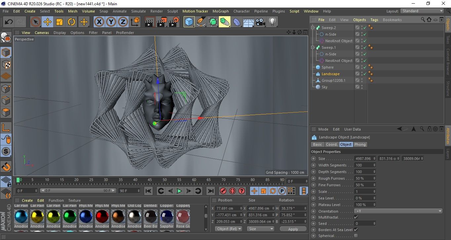Open the Object (Rel) coordinate dropdown

coord(228,229)
